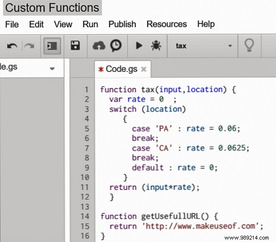The height and width of the screenshot is (242, 276).
Task: Click the 'return (input*rate);' line
Action: [155, 187]
